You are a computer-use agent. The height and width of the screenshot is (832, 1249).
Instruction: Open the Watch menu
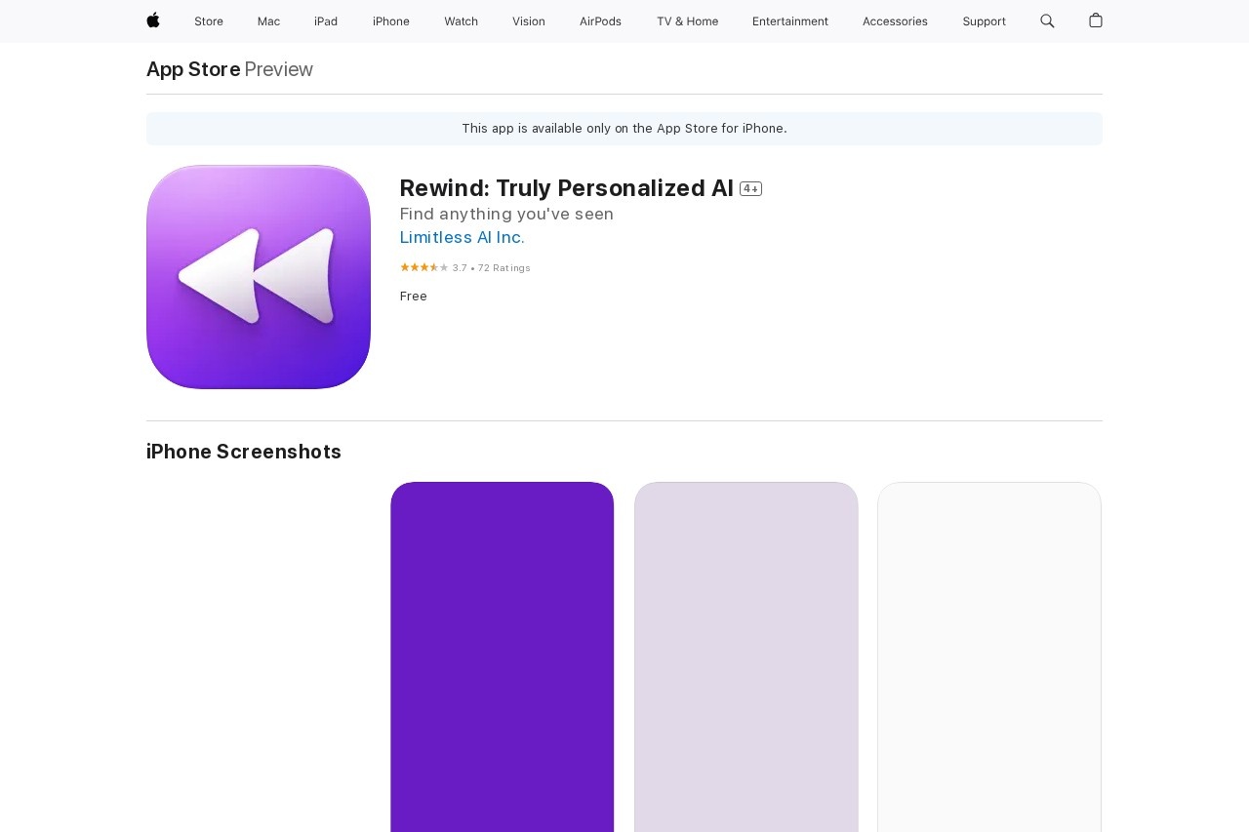461,21
